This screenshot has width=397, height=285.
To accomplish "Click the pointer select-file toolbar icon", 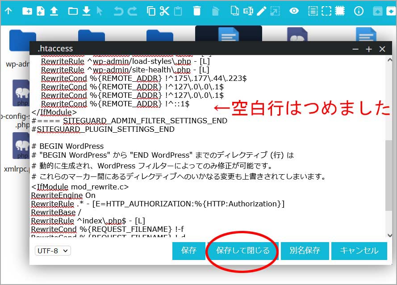I will (x=100, y=11).
